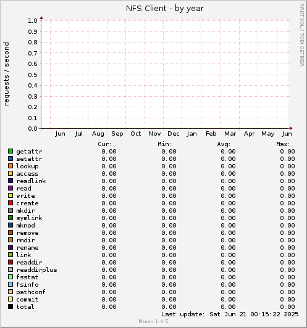Click the gray mkdir legend swatch
This screenshot has width=307, height=328.
click(11, 210)
